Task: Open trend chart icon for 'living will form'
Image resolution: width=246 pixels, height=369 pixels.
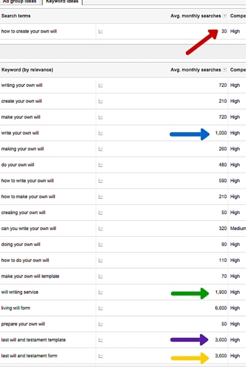Action: 100,308
